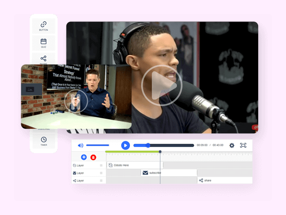Select the share Layer row

89,181
